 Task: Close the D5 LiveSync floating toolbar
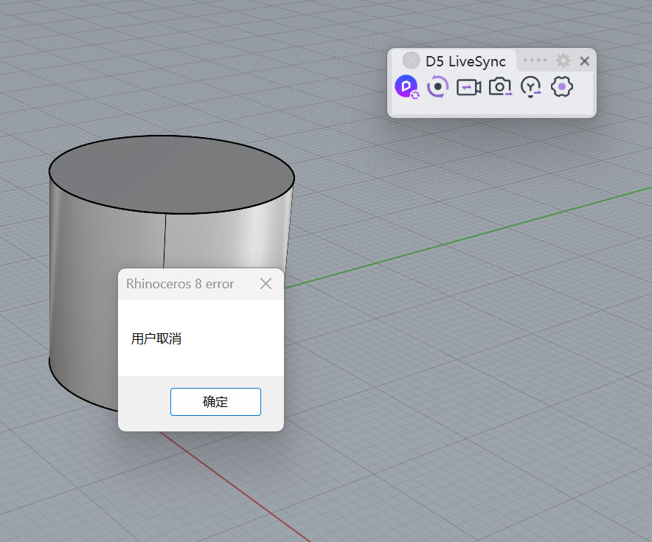(x=585, y=61)
